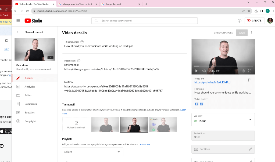The image size is (275, 162).
Task: Click the YouTube Studio logo
Action: coord(33,21)
